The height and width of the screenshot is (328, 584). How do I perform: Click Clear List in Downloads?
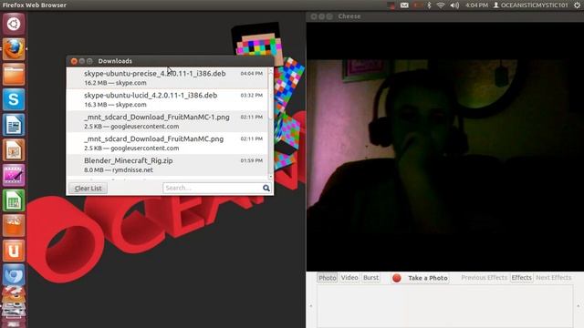pyautogui.click(x=88, y=189)
